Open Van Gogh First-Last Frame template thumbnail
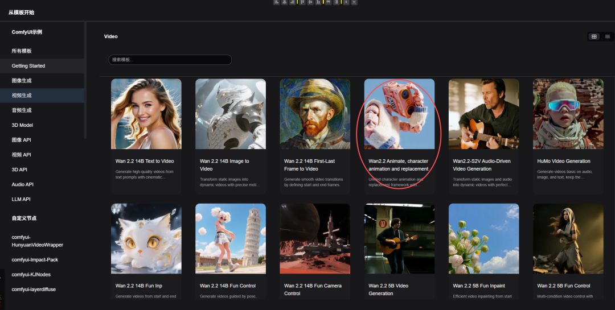615x310 pixels. (315, 114)
